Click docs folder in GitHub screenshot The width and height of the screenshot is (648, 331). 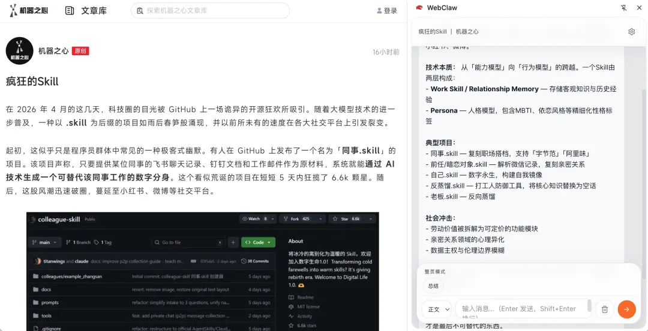(x=46, y=290)
